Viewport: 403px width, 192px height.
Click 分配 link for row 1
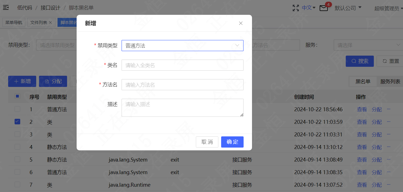coord(377,110)
